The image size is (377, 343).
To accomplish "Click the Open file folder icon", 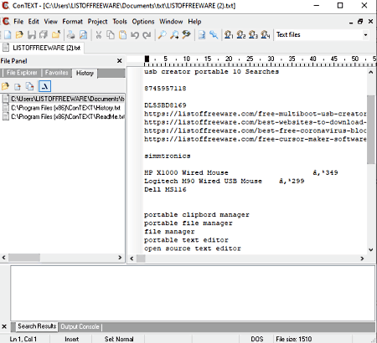I will tap(19, 35).
